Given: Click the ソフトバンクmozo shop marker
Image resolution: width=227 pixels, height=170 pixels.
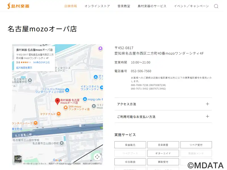Looking at the screenshot, I should pos(67,90).
